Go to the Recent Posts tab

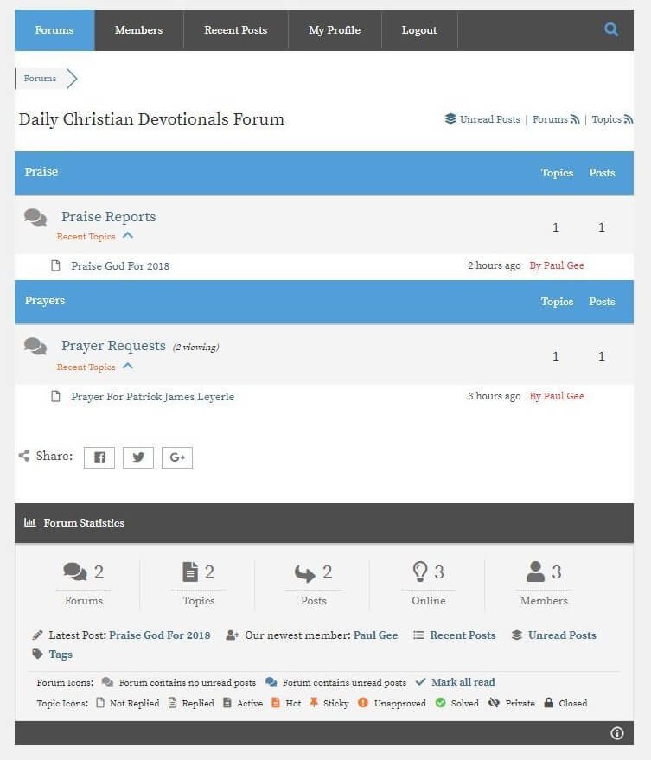(235, 30)
